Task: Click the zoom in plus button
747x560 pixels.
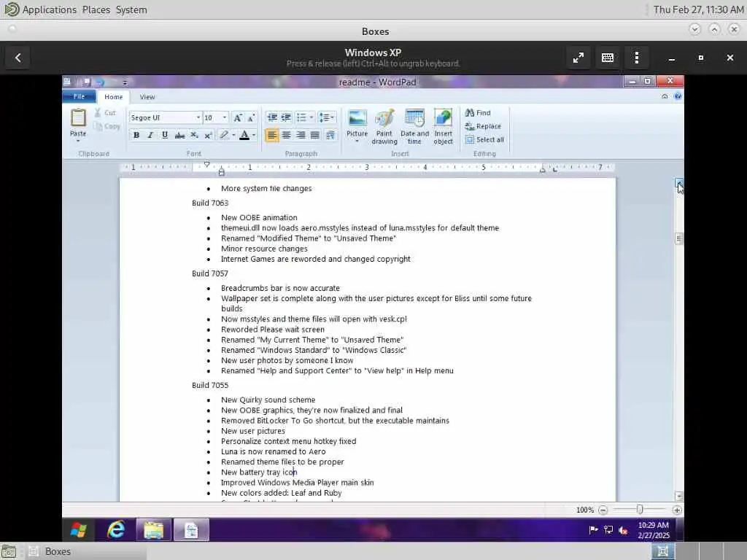Action: (x=677, y=510)
